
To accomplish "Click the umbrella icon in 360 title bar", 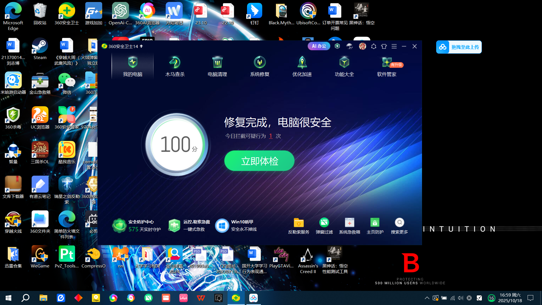I will [x=349, y=46].
